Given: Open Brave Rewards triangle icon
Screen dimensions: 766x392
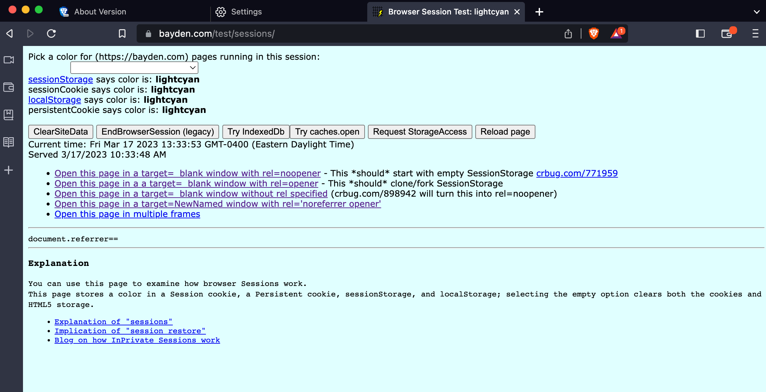Looking at the screenshot, I should pos(617,33).
